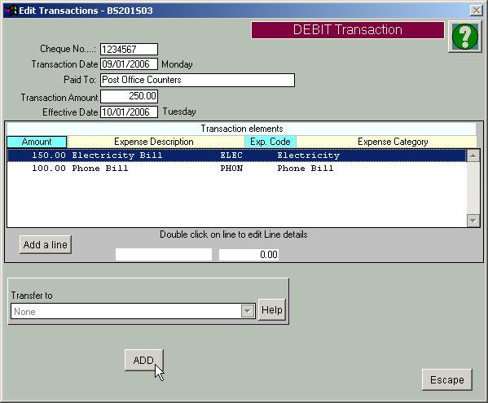
Task: Click the Cheque No. input field
Action: (x=130, y=49)
